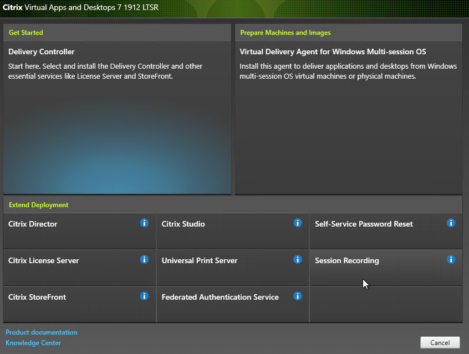Choose the Citrix Studio tile label

tap(183, 224)
